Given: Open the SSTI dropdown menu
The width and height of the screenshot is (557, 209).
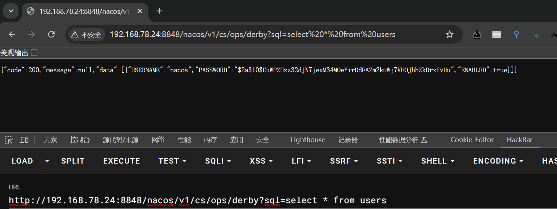Looking at the screenshot, I should (390, 161).
